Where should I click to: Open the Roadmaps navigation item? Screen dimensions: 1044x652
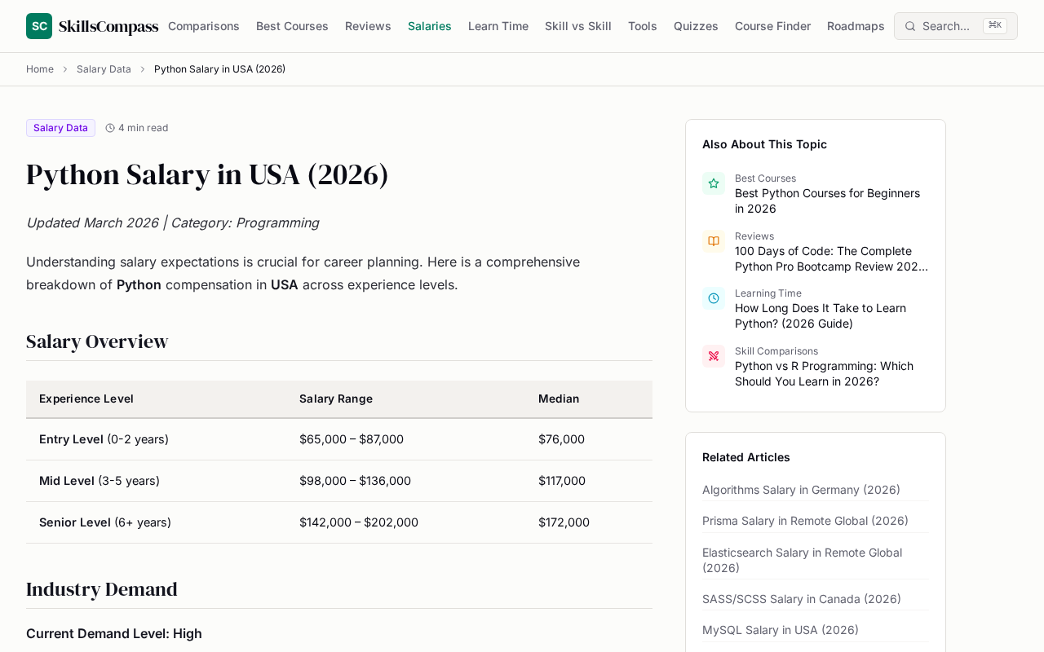pyautogui.click(x=856, y=26)
